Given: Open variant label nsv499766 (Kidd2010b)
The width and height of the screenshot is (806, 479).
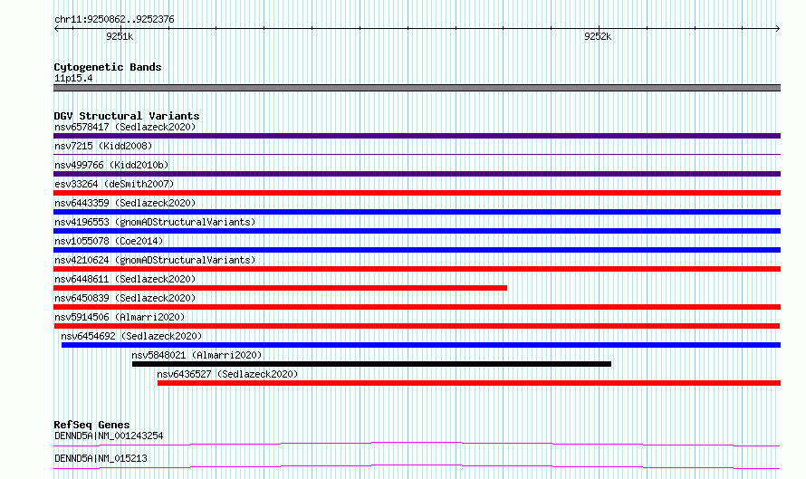Looking at the screenshot, I should pyautogui.click(x=111, y=165).
